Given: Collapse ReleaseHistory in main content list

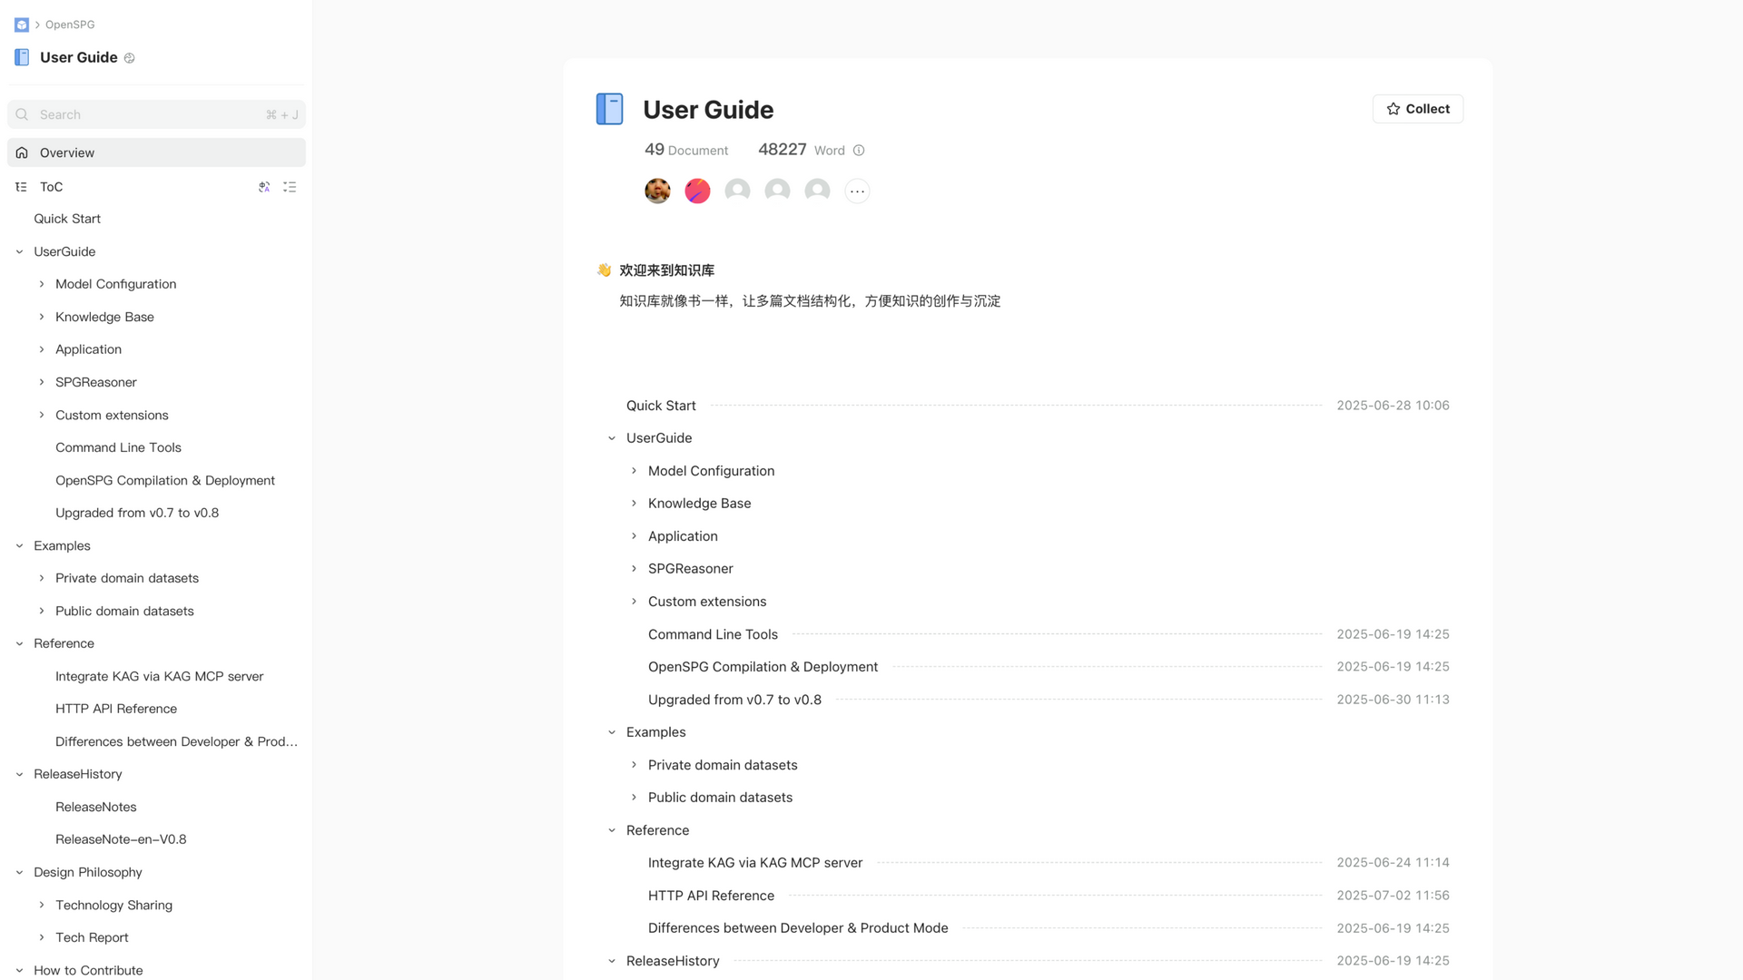Looking at the screenshot, I should click(612, 961).
